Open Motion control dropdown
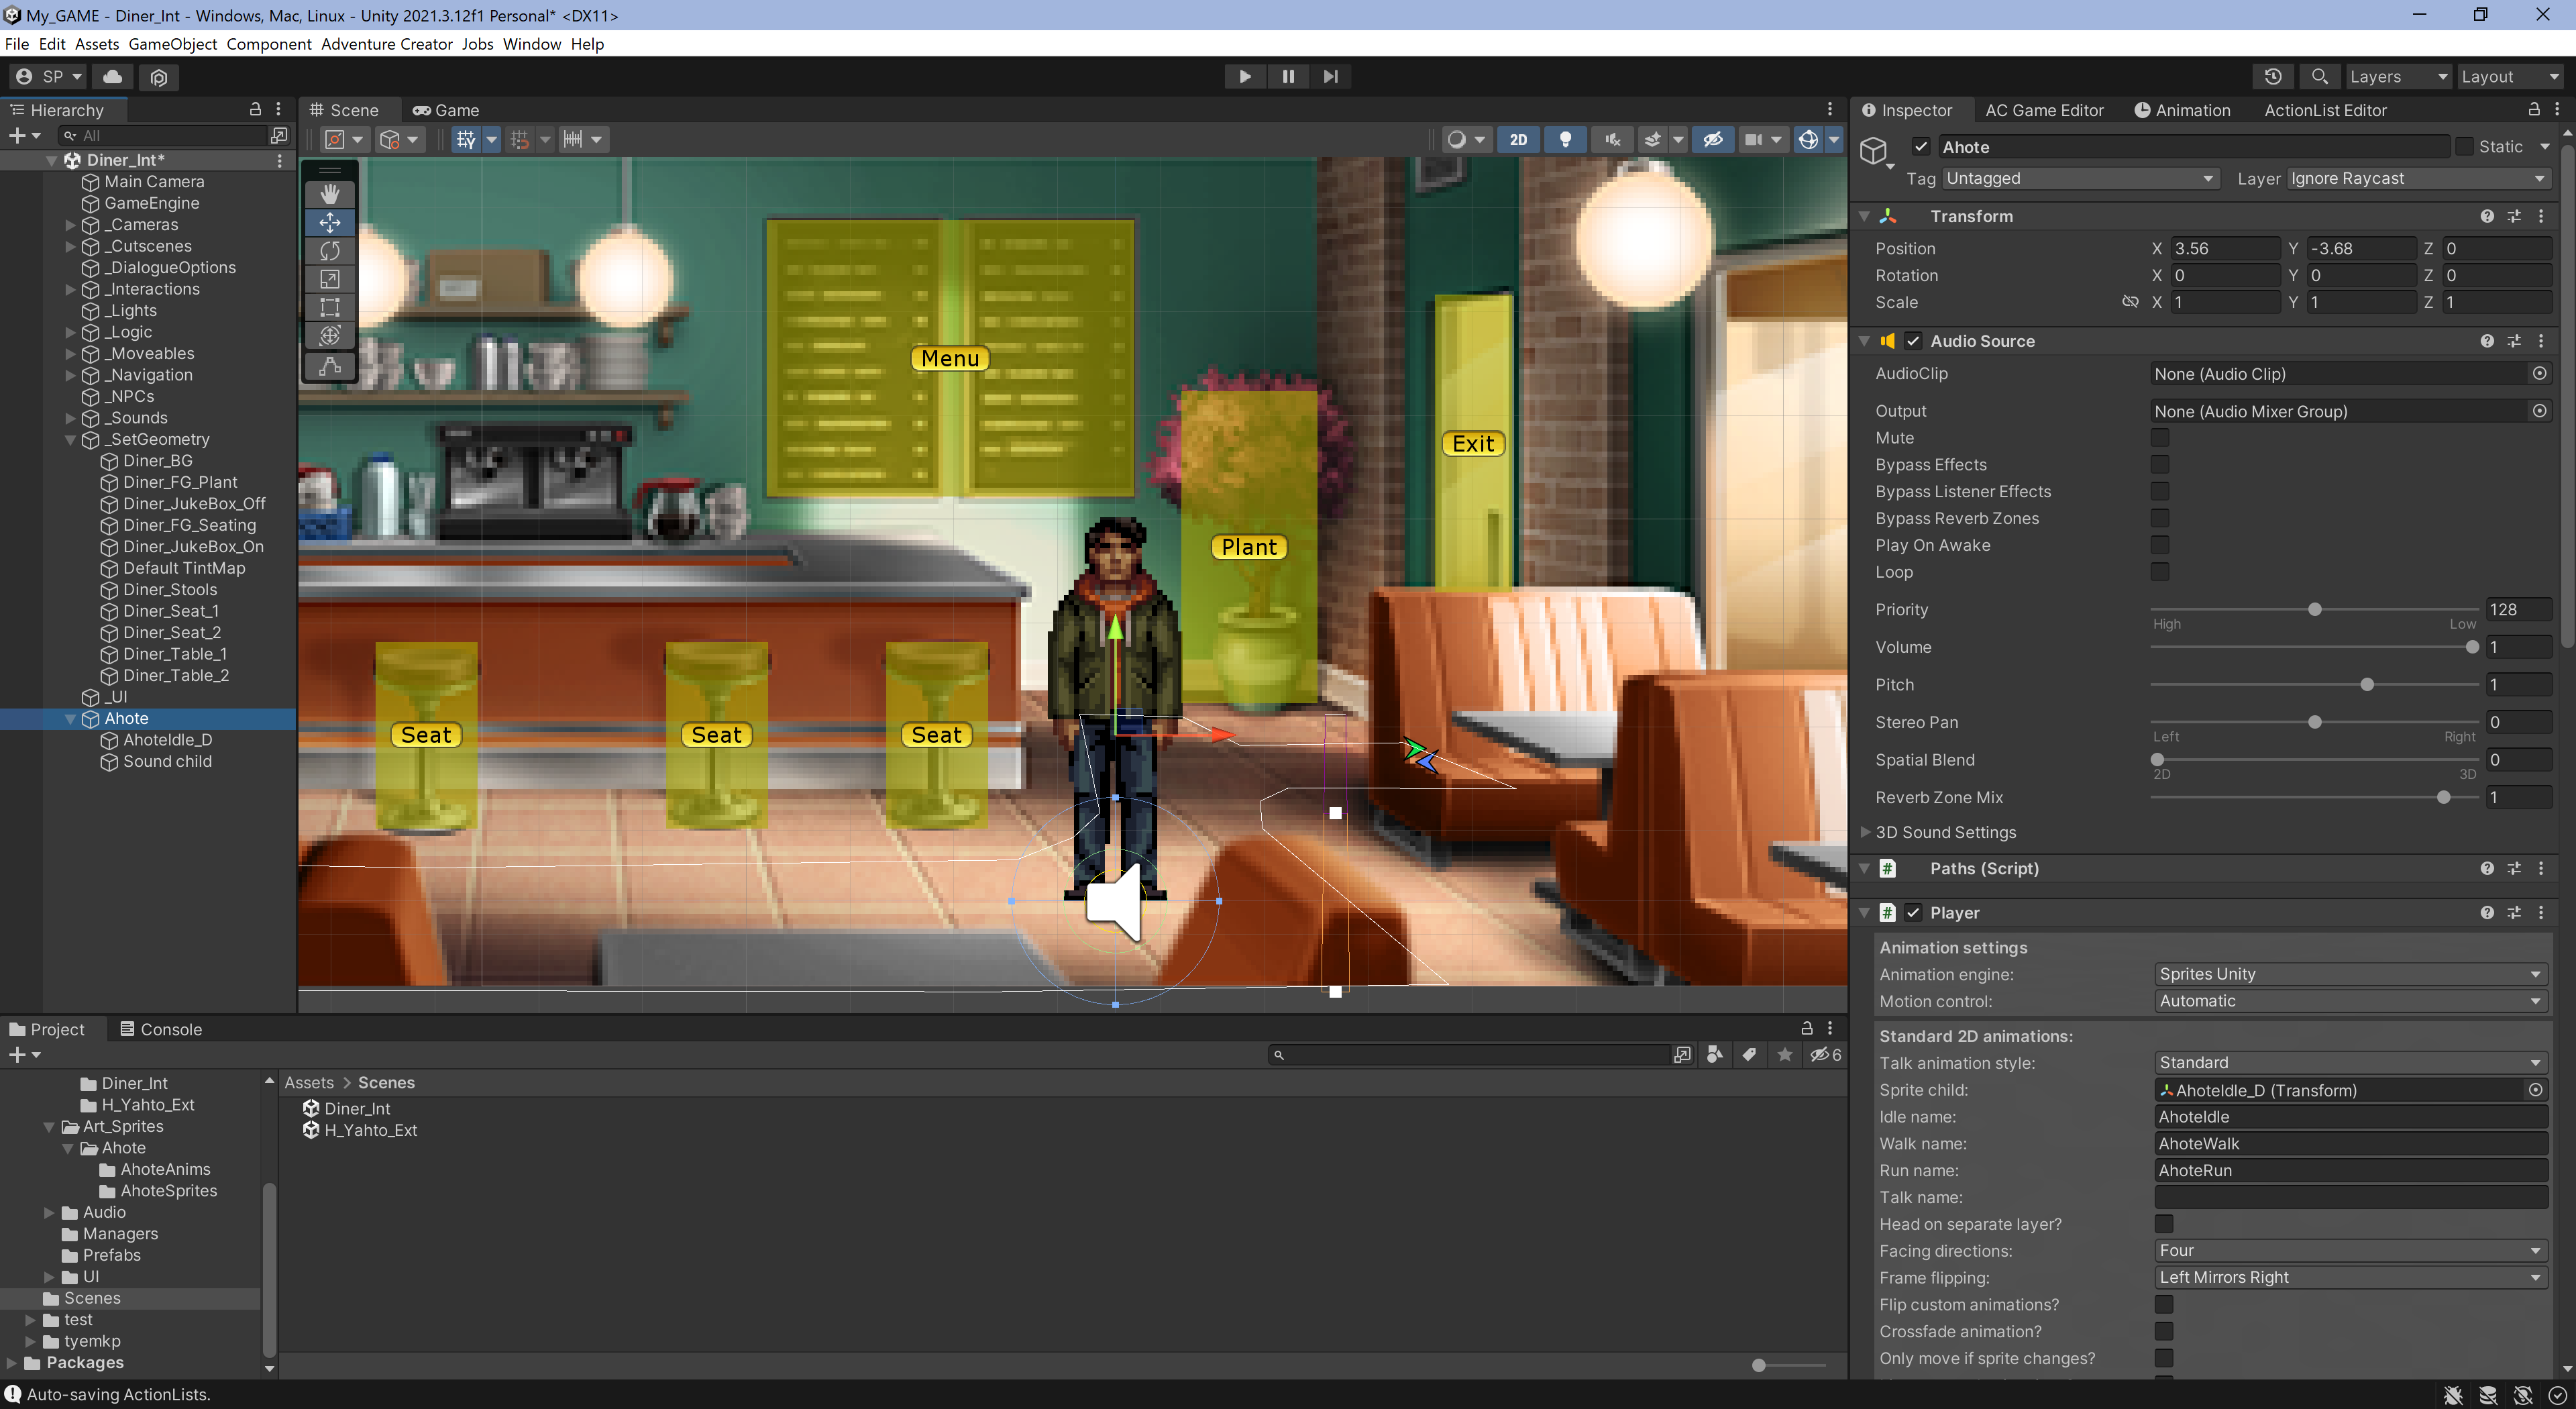The image size is (2576, 1409). [x=2350, y=1001]
